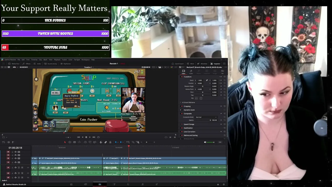The image size is (332, 187).
Task: Play the timeline forward
Action: 90,137
